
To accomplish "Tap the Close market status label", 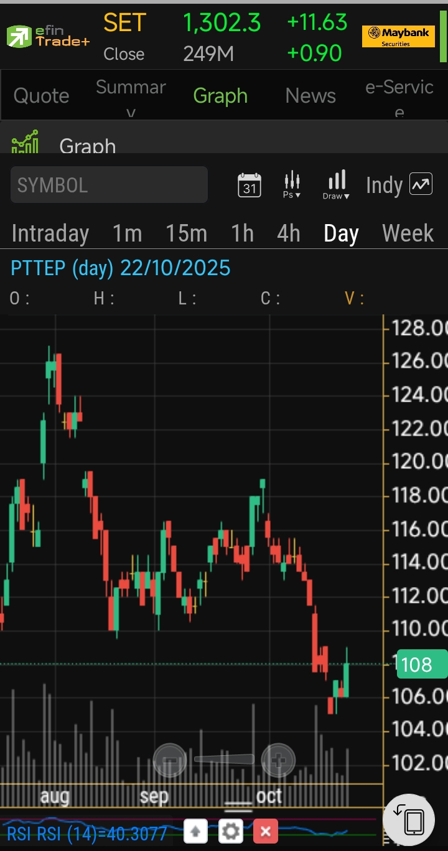I will [x=124, y=54].
